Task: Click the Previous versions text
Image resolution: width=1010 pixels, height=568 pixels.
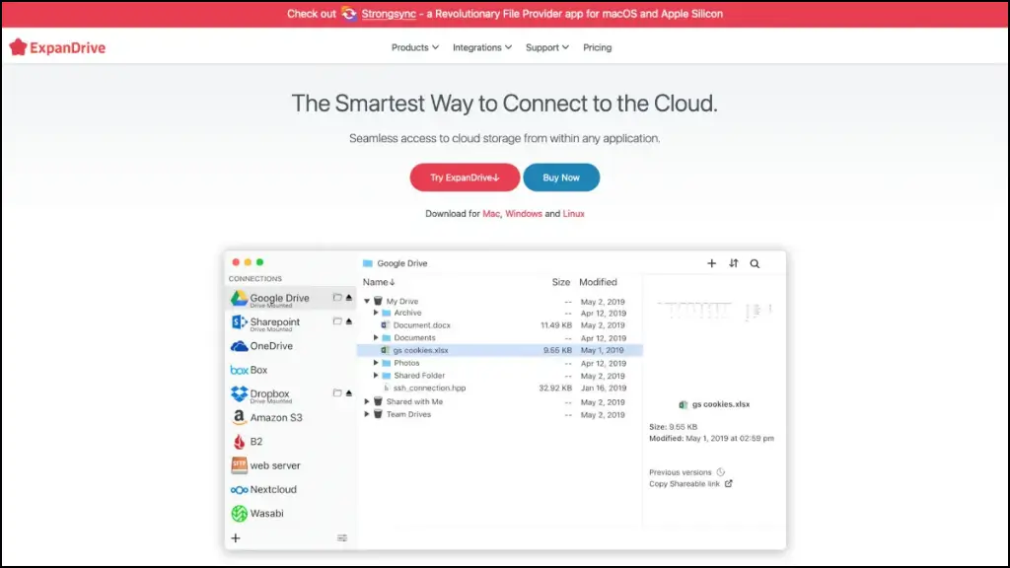Action: (681, 472)
